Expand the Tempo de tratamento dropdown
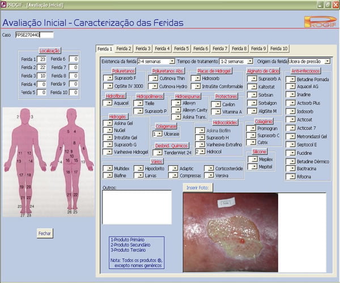The image size is (340, 283). click(x=249, y=61)
